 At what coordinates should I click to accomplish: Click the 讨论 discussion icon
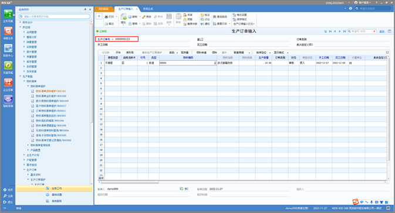202,19
